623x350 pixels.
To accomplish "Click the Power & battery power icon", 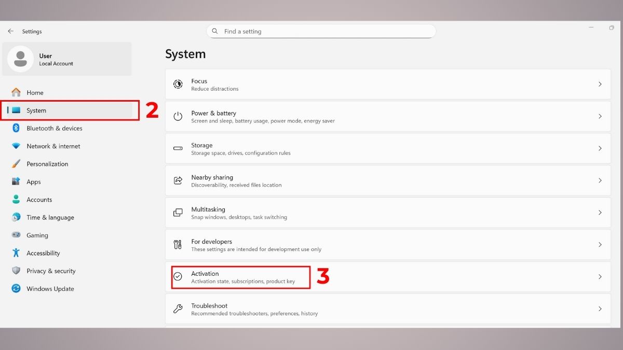I will pyautogui.click(x=178, y=116).
